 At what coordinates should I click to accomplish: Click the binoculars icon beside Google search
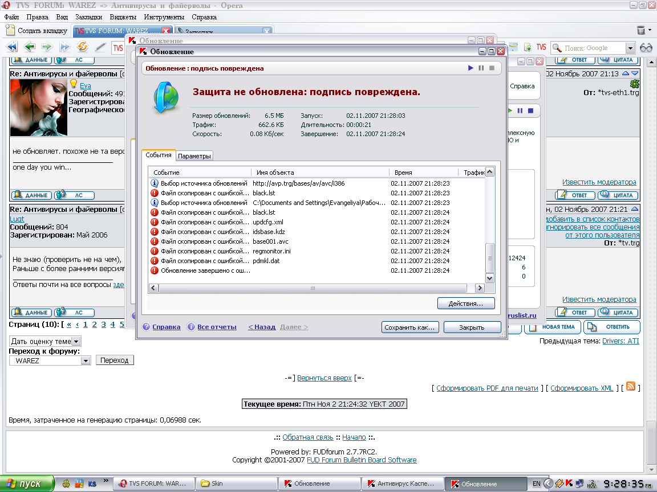click(646, 48)
